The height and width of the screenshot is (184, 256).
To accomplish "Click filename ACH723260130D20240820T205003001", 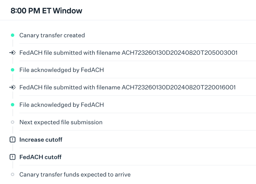I will [179, 53].
